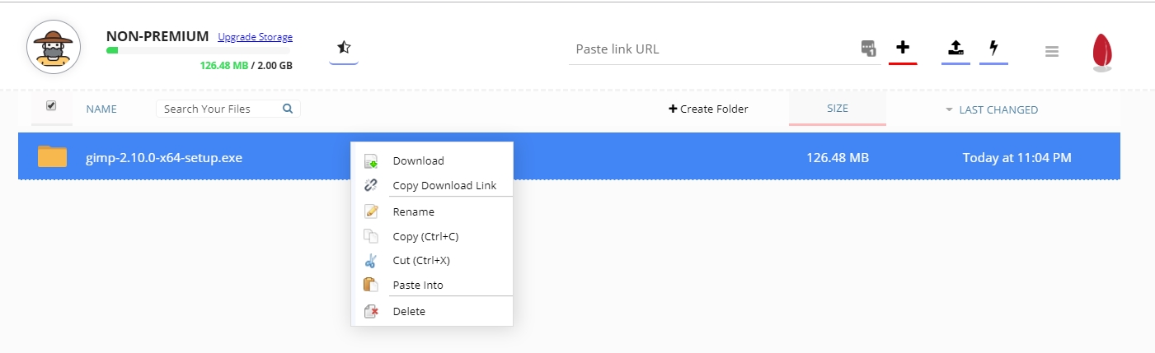Click the lightning bolt icon

(x=994, y=48)
